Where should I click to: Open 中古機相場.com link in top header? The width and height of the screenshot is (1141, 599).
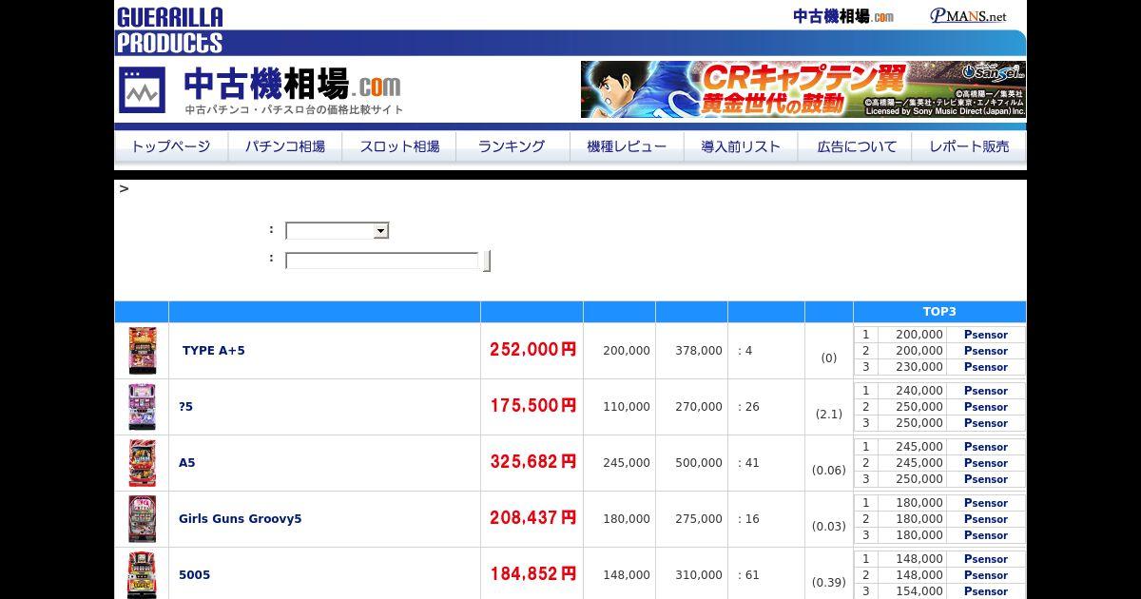(843, 16)
